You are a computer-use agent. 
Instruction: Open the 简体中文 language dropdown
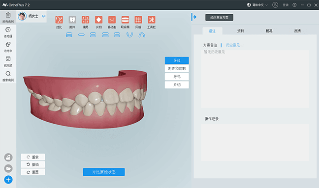257,5
